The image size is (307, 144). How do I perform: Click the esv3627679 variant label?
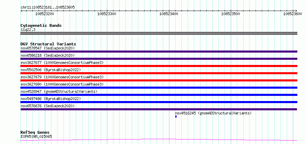pos(62,77)
